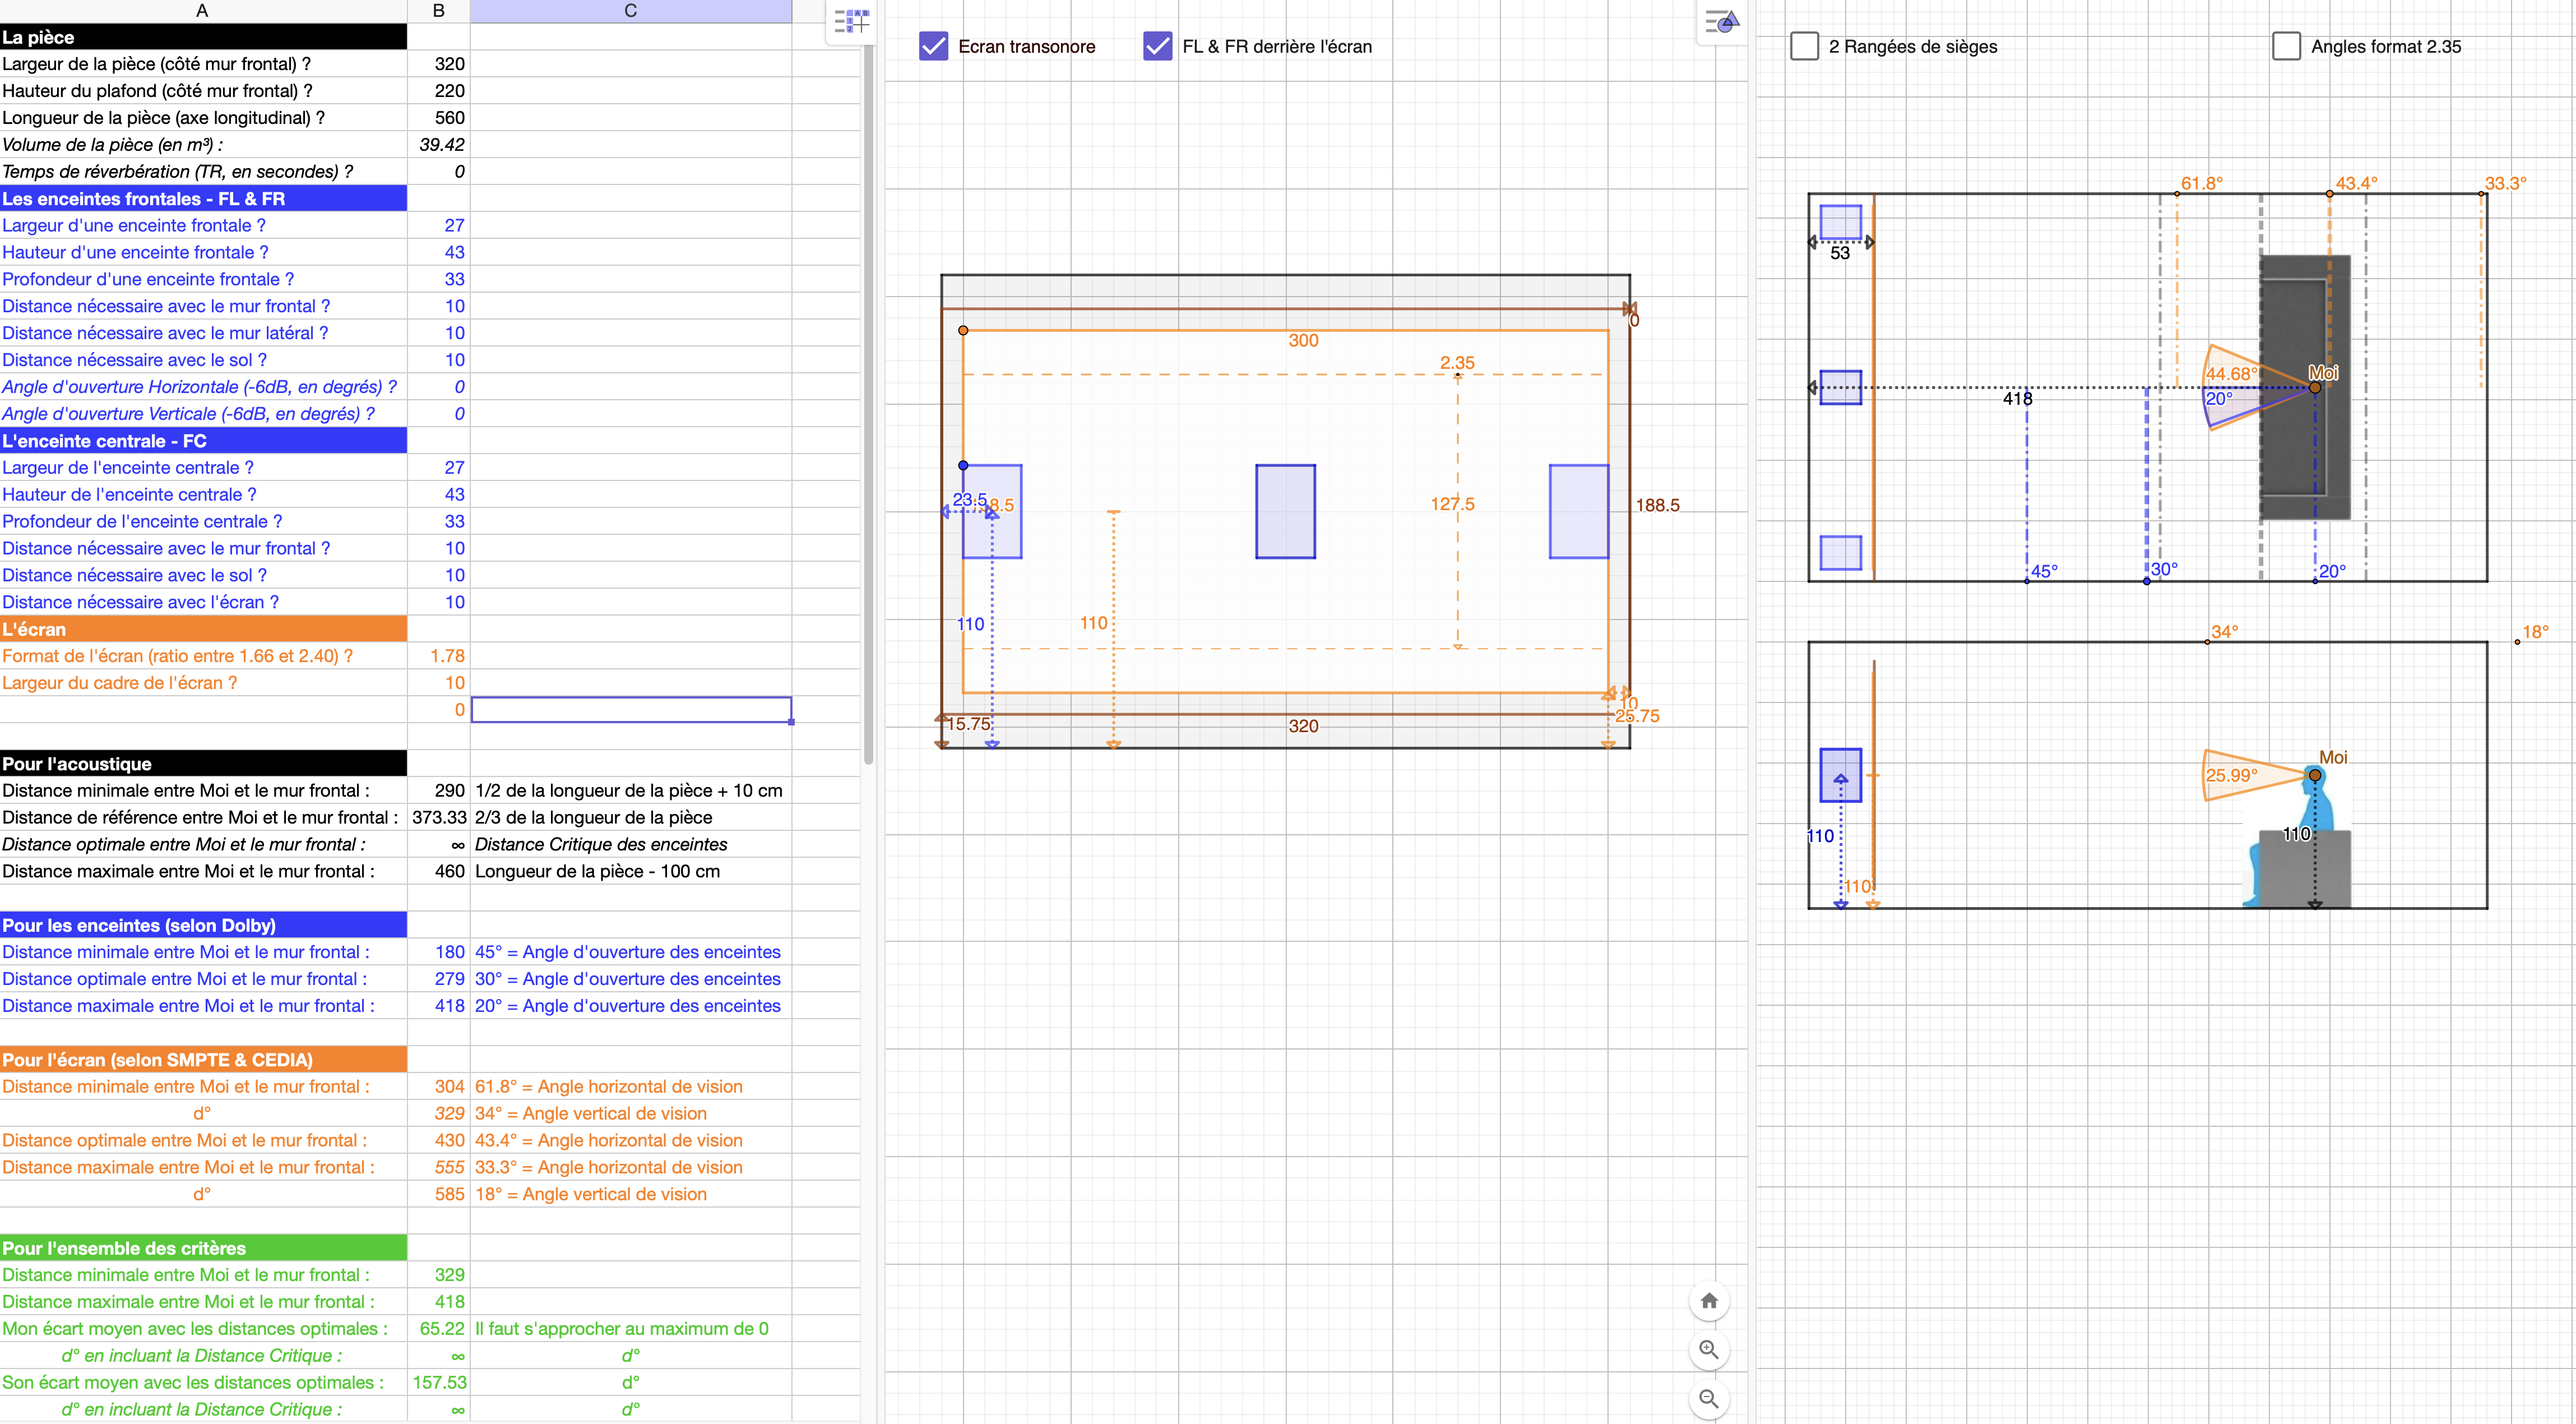This screenshot has width=2576, height=1424.
Task: Select column A header
Action: (x=202, y=11)
